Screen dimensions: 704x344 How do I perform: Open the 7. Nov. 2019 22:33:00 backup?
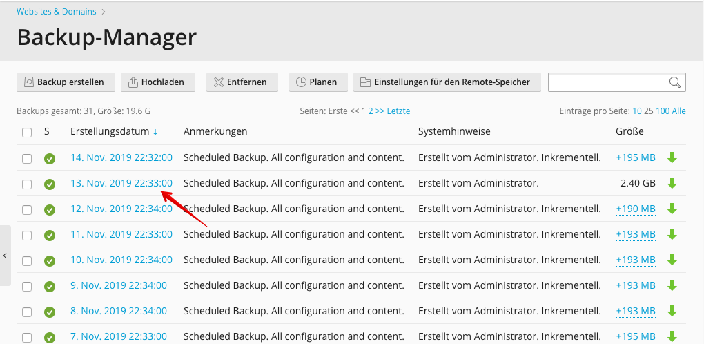pyautogui.click(x=119, y=336)
